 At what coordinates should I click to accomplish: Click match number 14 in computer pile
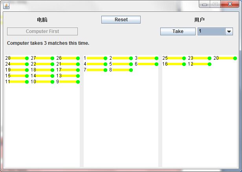coord(42,76)
